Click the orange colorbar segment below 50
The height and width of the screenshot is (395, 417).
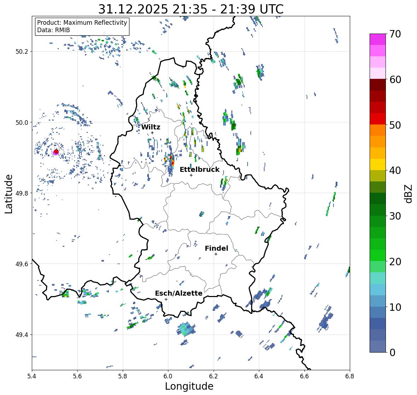click(378, 130)
